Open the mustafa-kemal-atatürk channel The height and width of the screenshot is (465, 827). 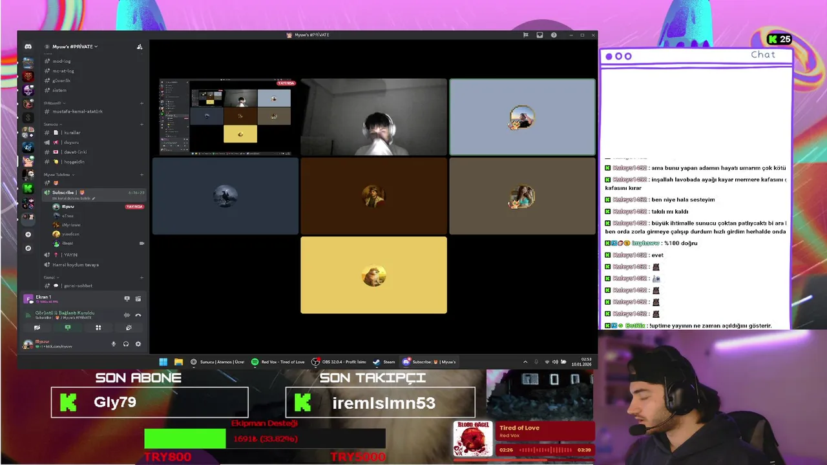pyautogui.click(x=94, y=112)
